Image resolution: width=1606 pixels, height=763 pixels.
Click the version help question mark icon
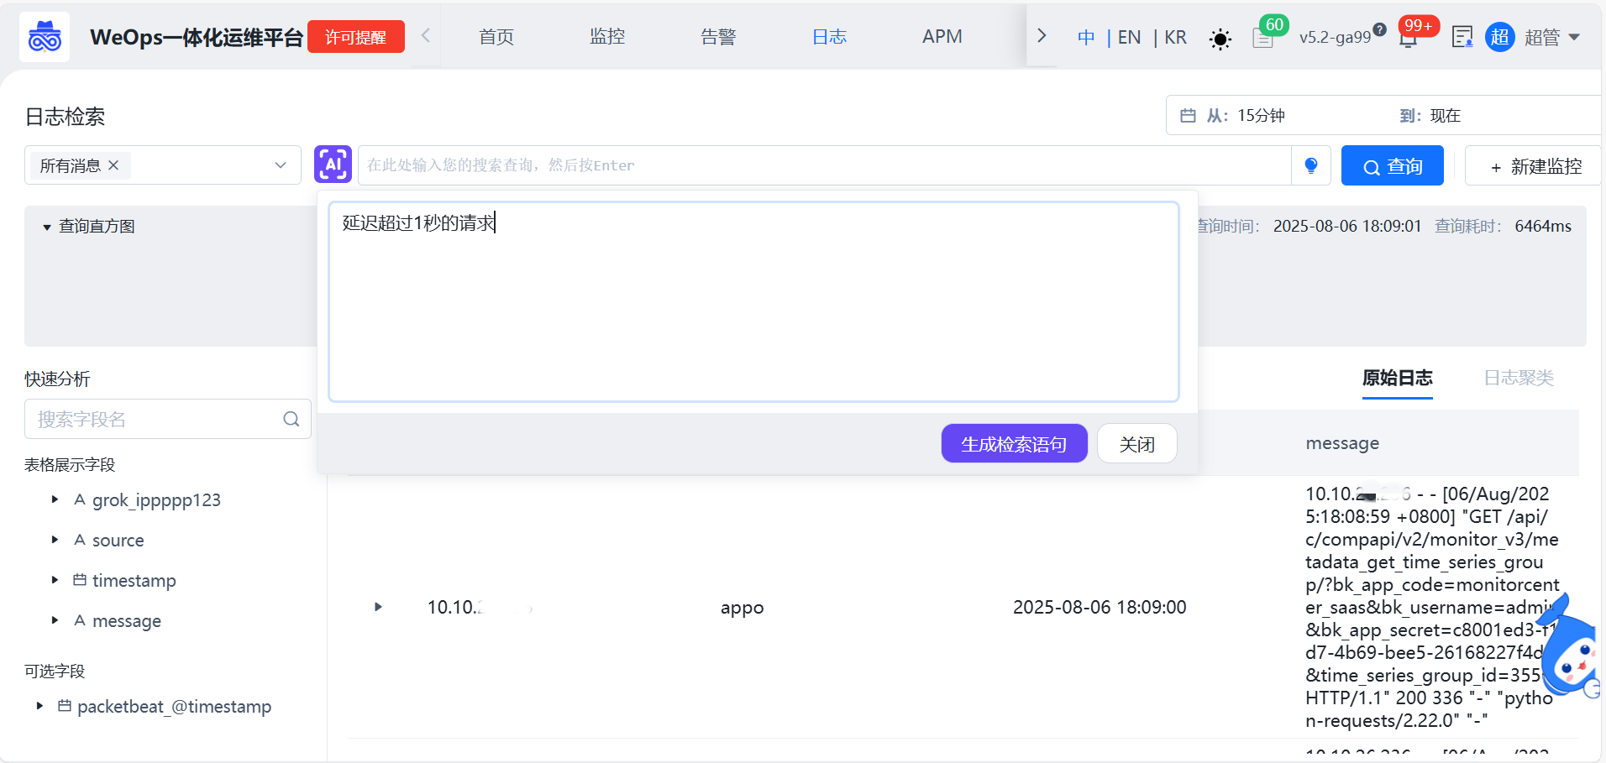(1380, 30)
